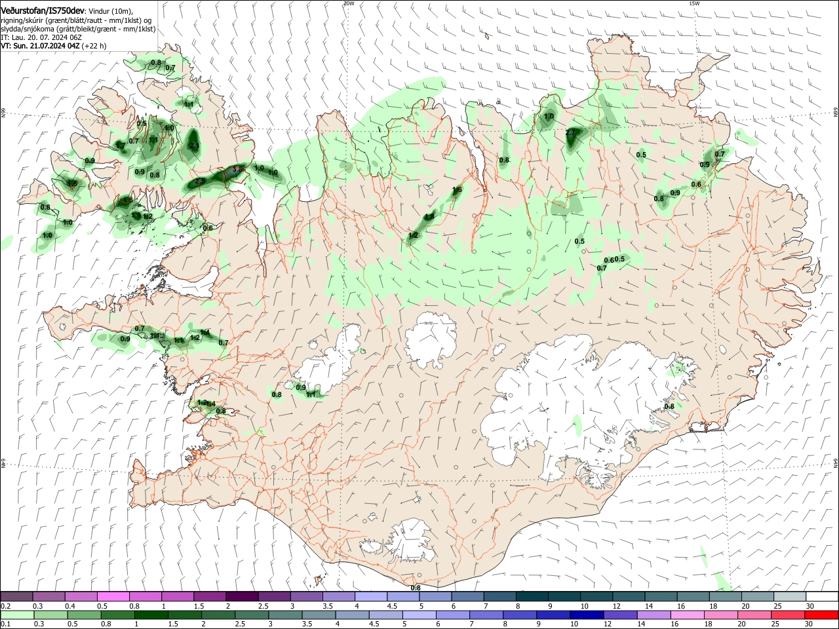Select the bright pink snow swatch between 0.5 and 0.8
839x629 pixels.
[x=113, y=596]
